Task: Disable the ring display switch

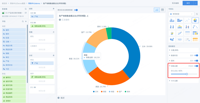Action: [x=196, y=66]
